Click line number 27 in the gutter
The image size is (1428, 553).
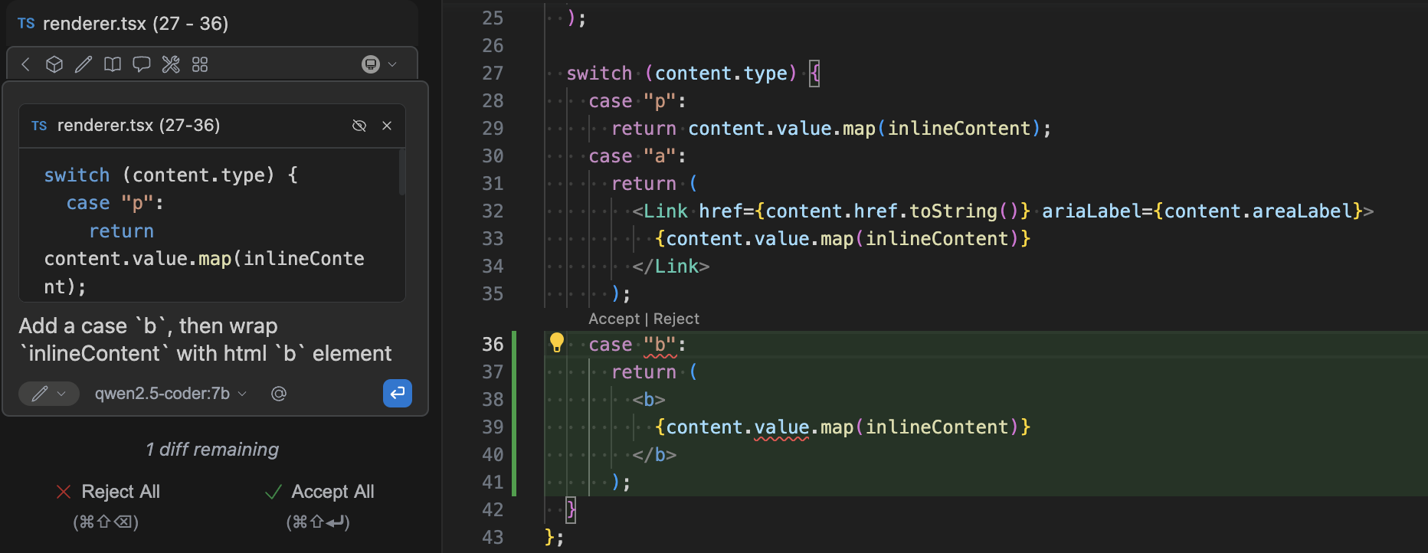pyautogui.click(x=493, y=74)
